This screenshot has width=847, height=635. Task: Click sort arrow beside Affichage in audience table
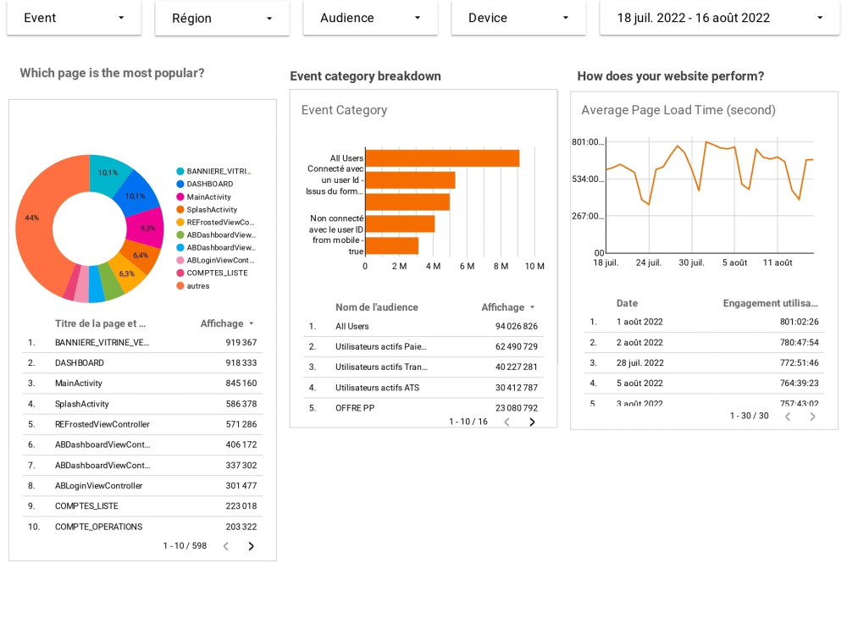pos(531,307)
